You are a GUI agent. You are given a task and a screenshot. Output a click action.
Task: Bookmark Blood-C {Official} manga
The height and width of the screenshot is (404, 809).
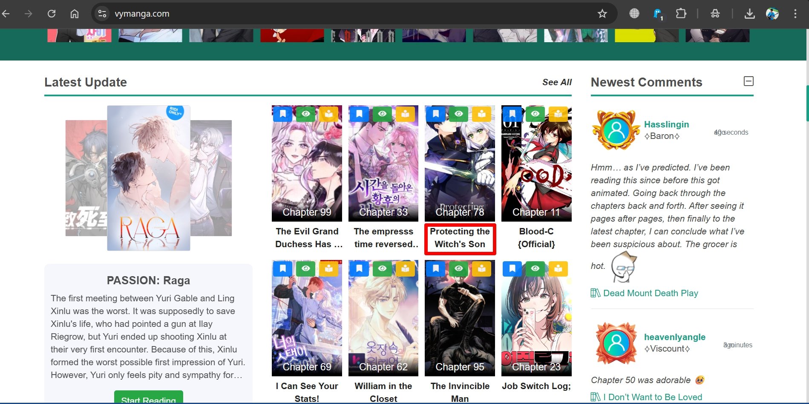pos(512,114)
